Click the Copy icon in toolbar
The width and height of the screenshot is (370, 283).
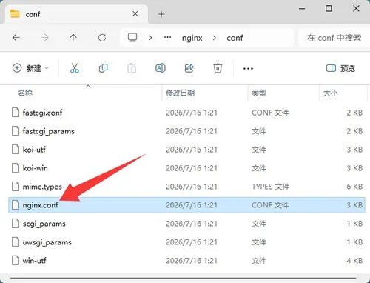pos(103,68)
